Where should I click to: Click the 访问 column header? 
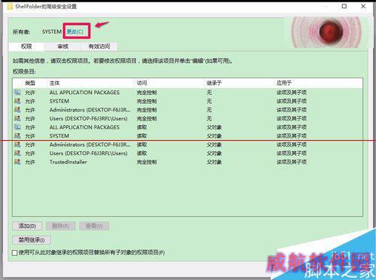169,83
